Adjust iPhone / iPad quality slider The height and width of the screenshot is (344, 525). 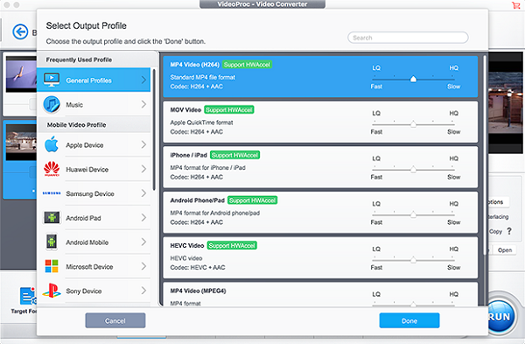pyautogui.click(x=413, y=170)
